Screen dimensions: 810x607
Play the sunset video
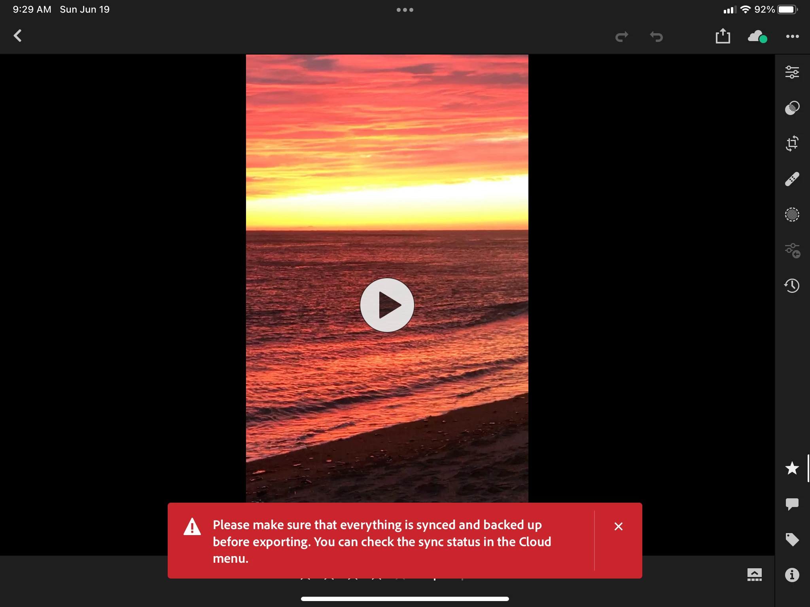pyautogui.click(x=387, y=305)
